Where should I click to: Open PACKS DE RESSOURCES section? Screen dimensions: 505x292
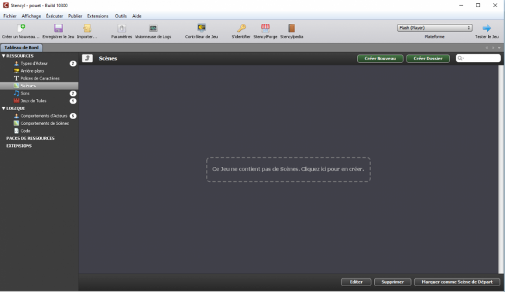[x=30, y=139]
